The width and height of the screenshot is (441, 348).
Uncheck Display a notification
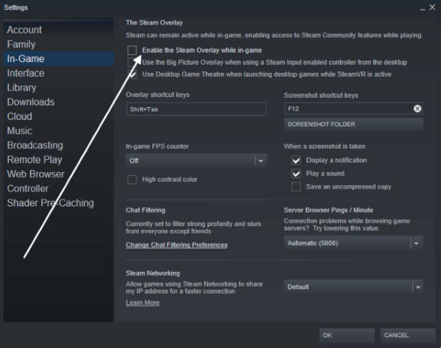tap(296, 161)
